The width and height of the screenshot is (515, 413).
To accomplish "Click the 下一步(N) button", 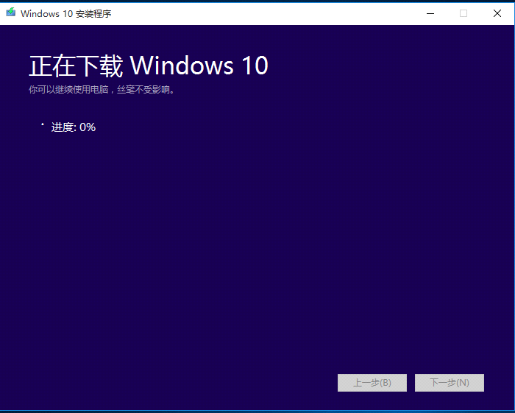I will (x=450, y=382).
